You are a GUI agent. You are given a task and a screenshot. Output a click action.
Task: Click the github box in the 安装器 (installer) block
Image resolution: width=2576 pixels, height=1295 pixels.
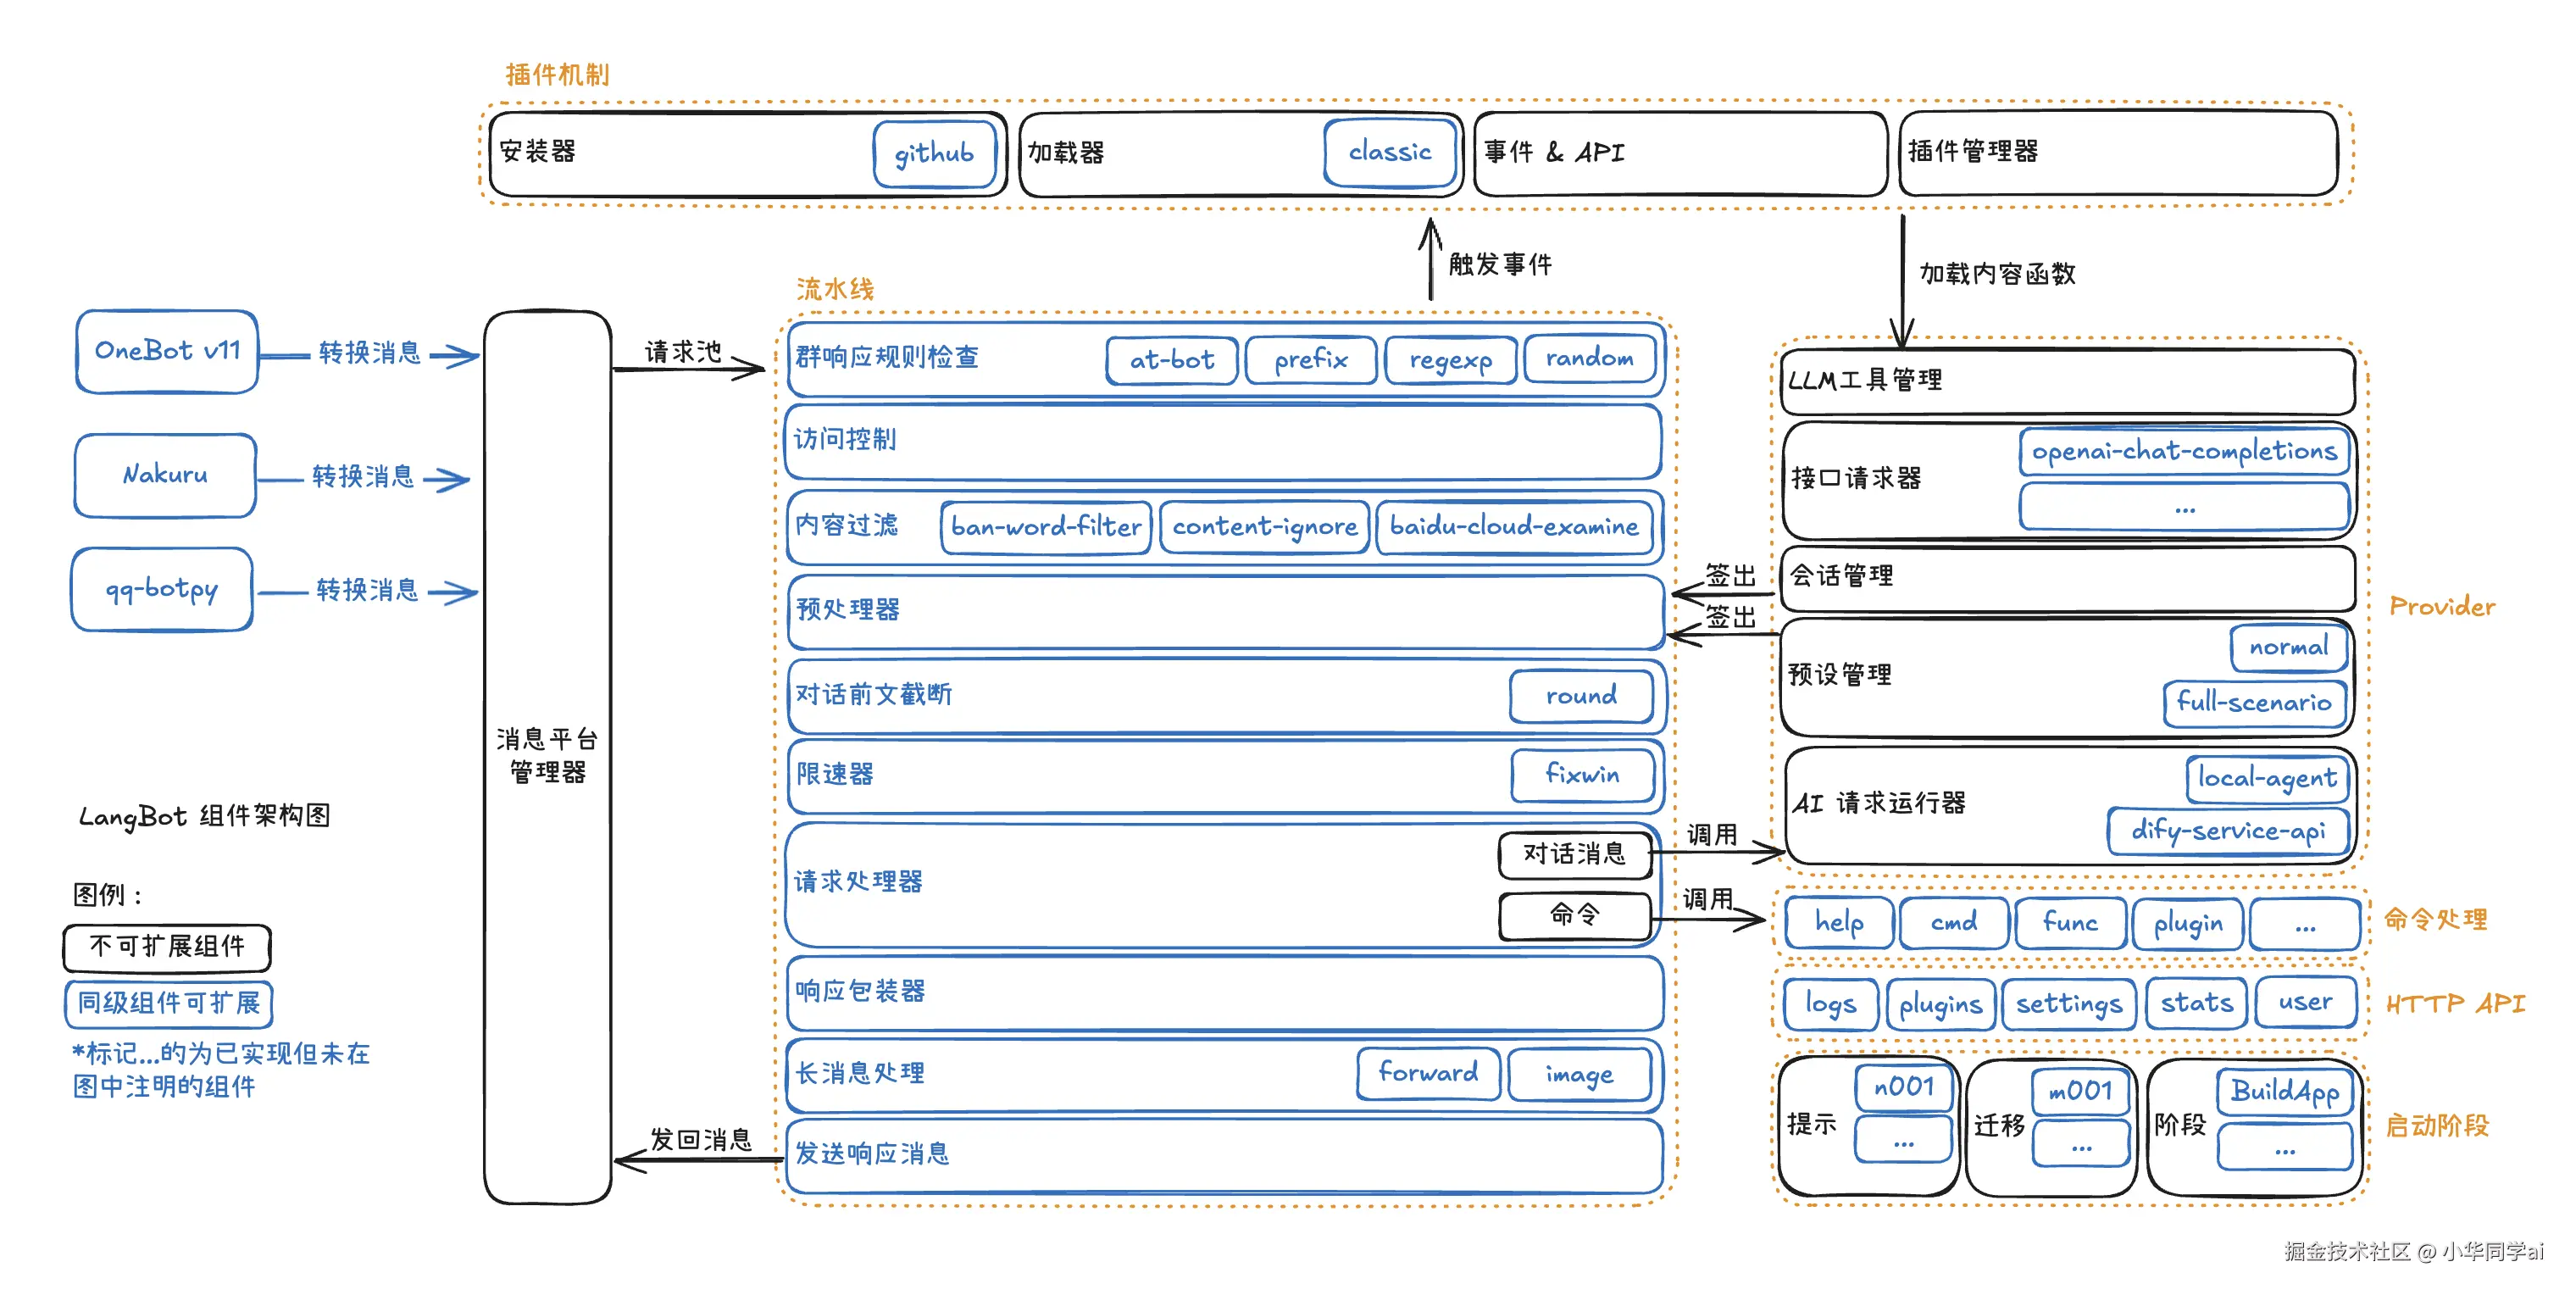coord(934,153)
